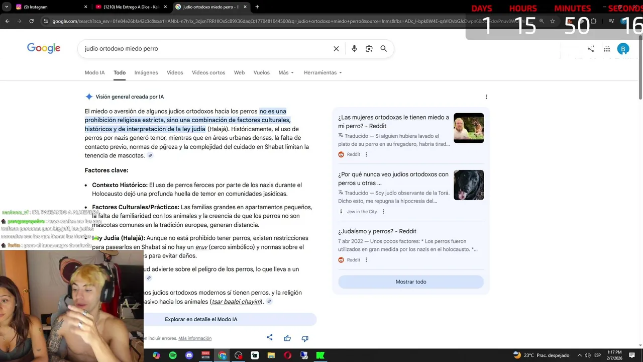Open options menu for 'Judaísmo y perros' Reddit result

[x=366, y=260]
